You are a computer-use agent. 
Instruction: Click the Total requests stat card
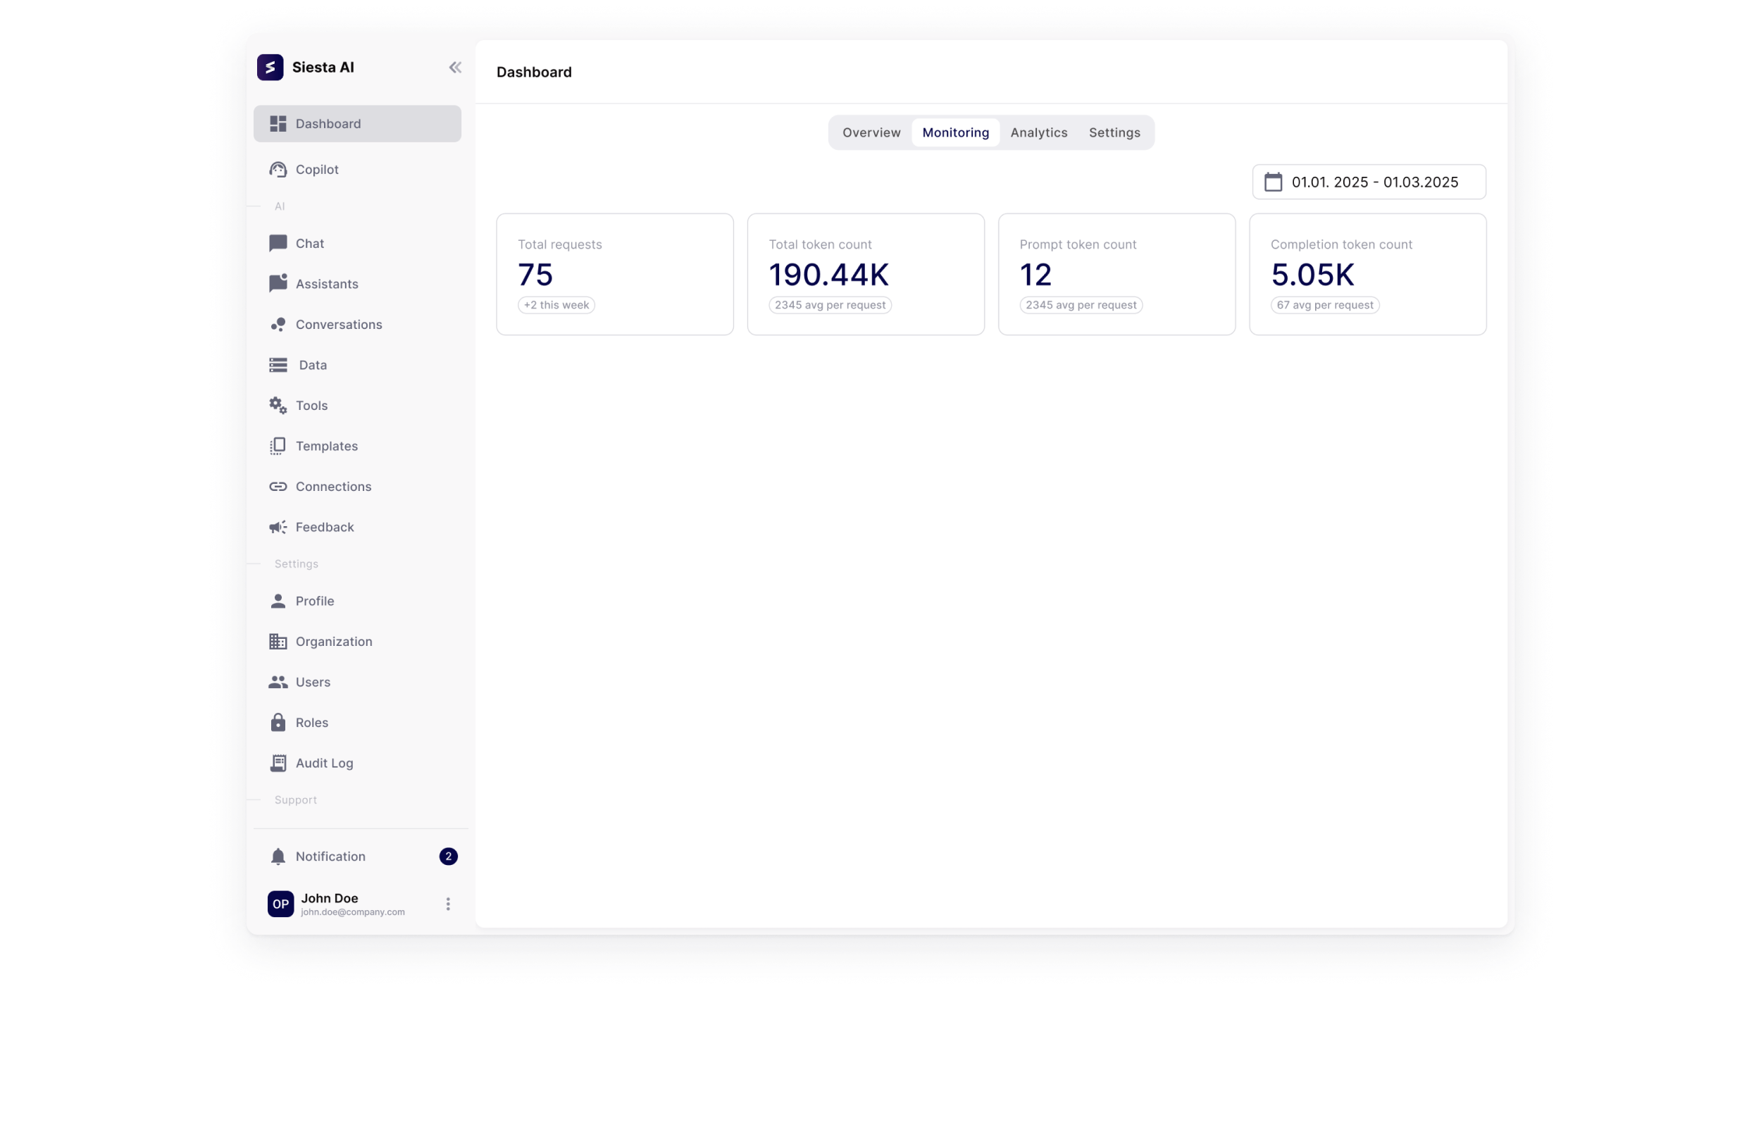614,275
